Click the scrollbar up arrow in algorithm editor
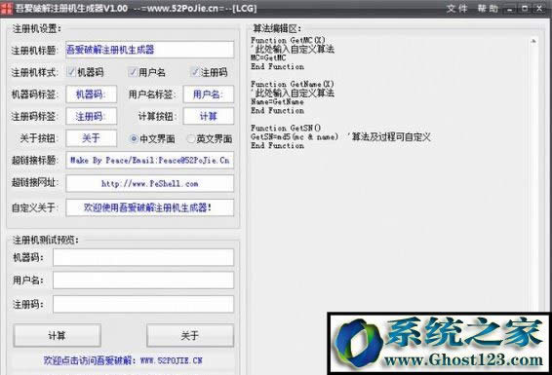 [533, 41]
